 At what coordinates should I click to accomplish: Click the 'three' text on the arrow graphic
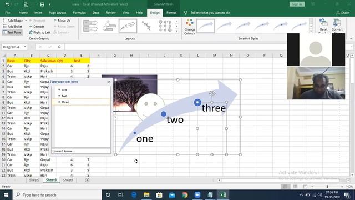pyautogui.click(x=214, y=108)
